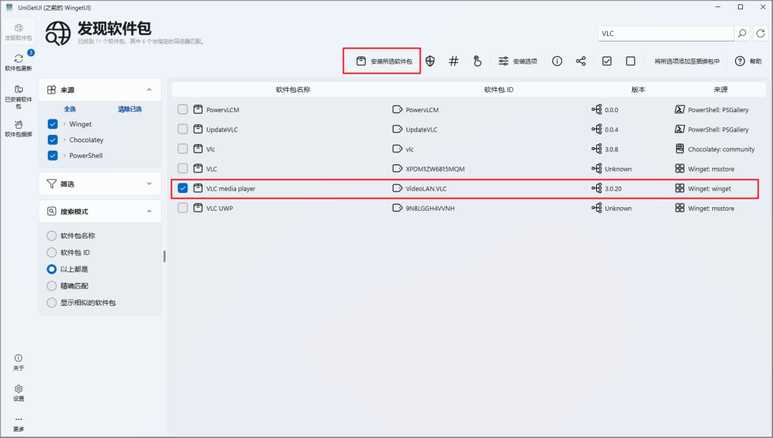Click the 更多 more options item

[x=19, y=424]
